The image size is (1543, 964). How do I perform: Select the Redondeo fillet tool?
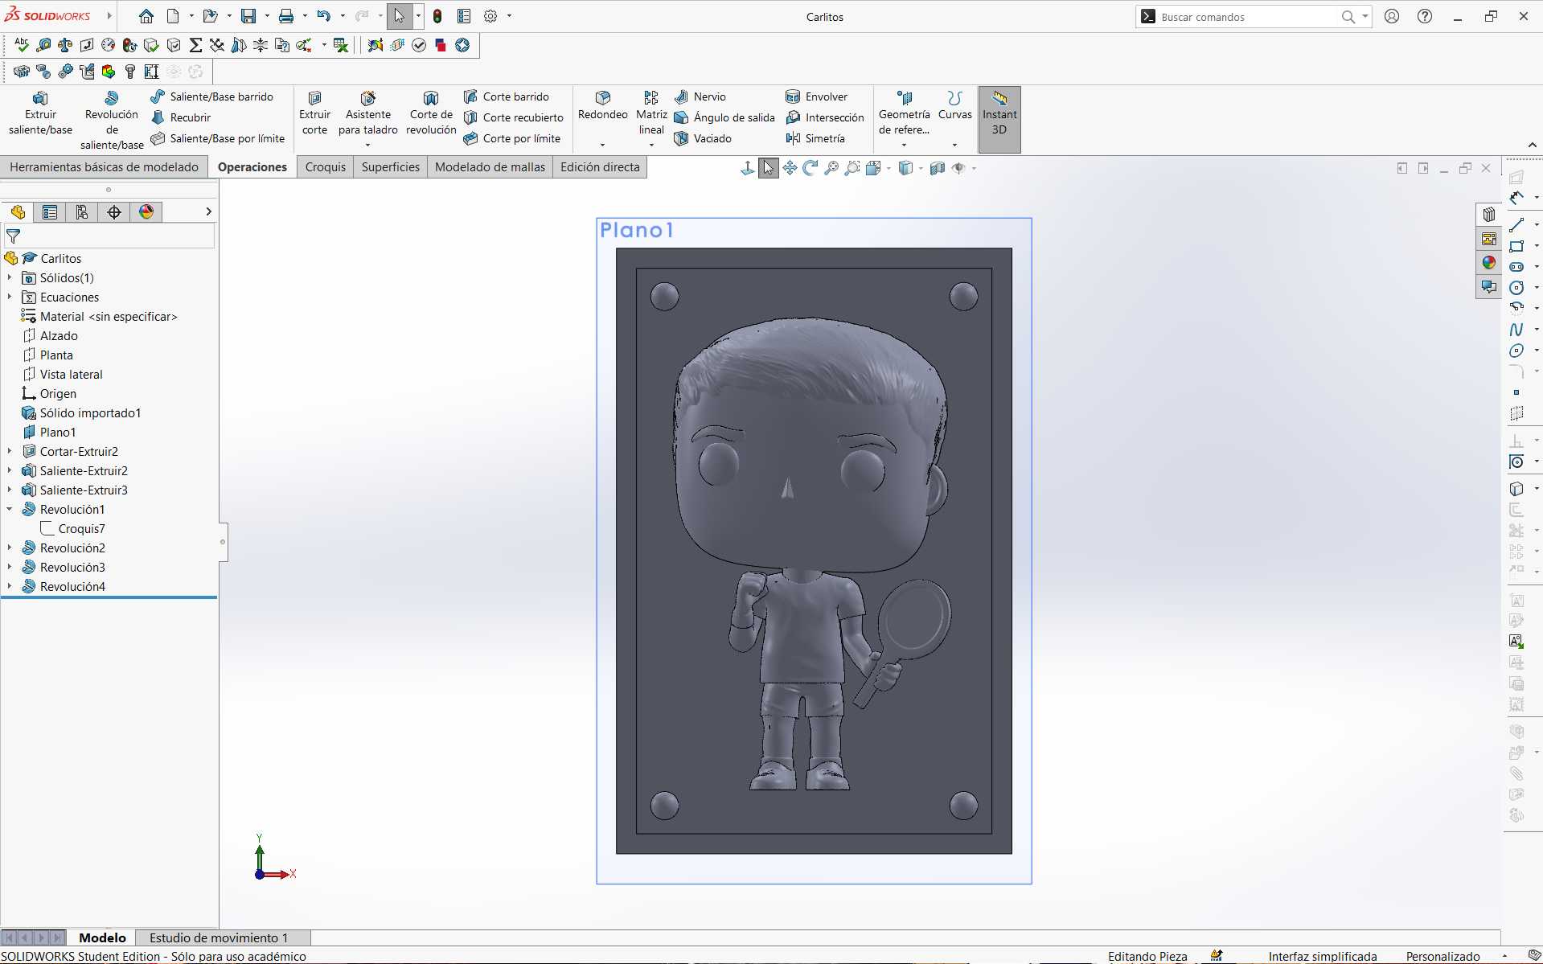pyautogui.click(x=602, y=105)
